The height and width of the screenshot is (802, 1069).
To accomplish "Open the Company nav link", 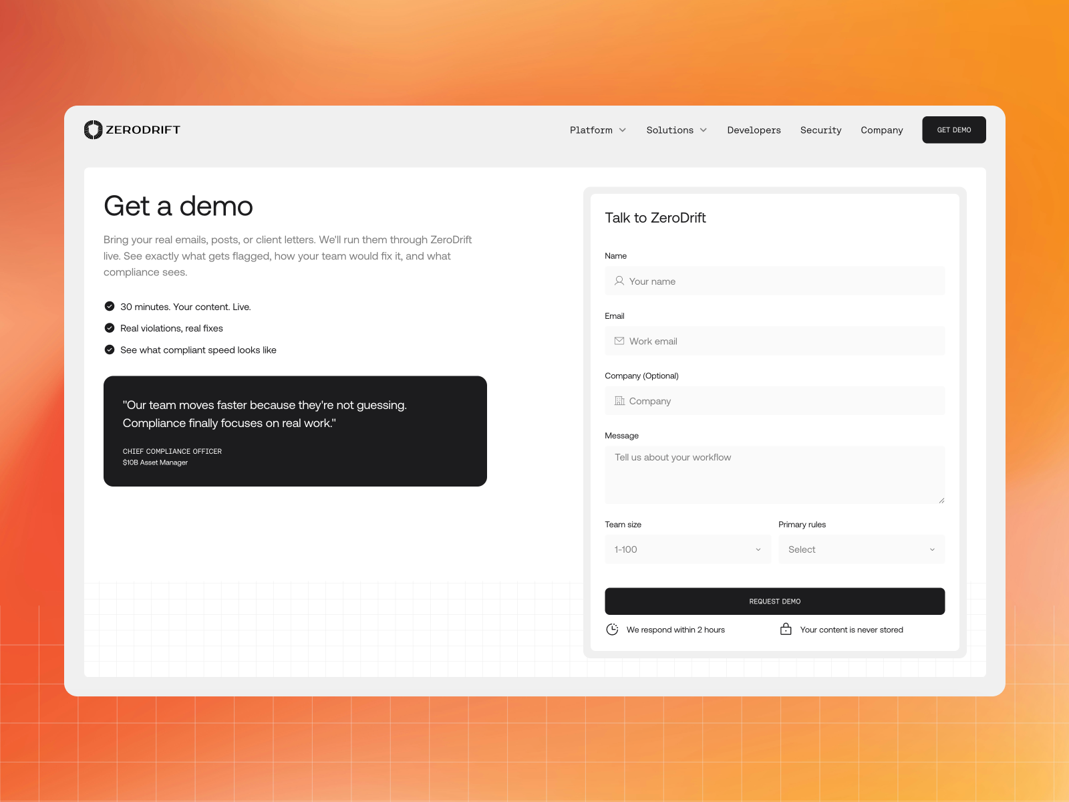I will coord(881,130).
